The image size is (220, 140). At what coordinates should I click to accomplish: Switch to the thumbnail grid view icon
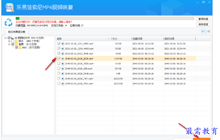coord(209,31)
